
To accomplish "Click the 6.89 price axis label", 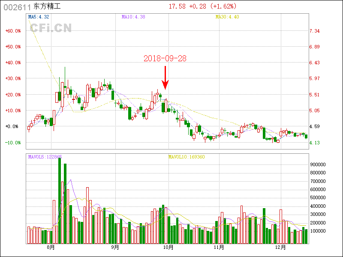I will (x=315, y=47).
